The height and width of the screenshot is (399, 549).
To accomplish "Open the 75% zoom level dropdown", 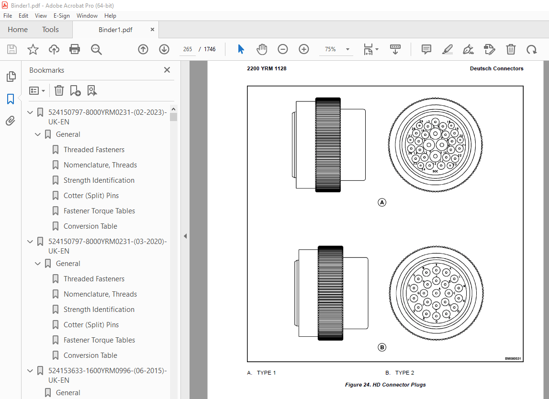I will click(347, 49).
